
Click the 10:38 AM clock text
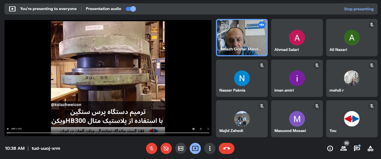click(15, 148)
